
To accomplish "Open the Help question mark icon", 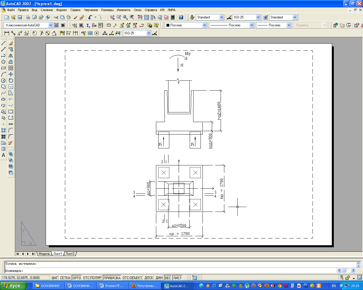I will tap(181, 17).
